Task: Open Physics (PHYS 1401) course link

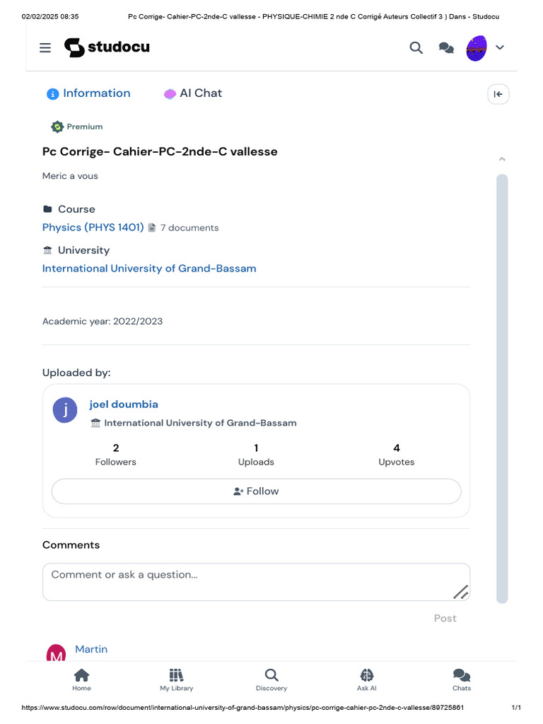Action: (93, 228)
